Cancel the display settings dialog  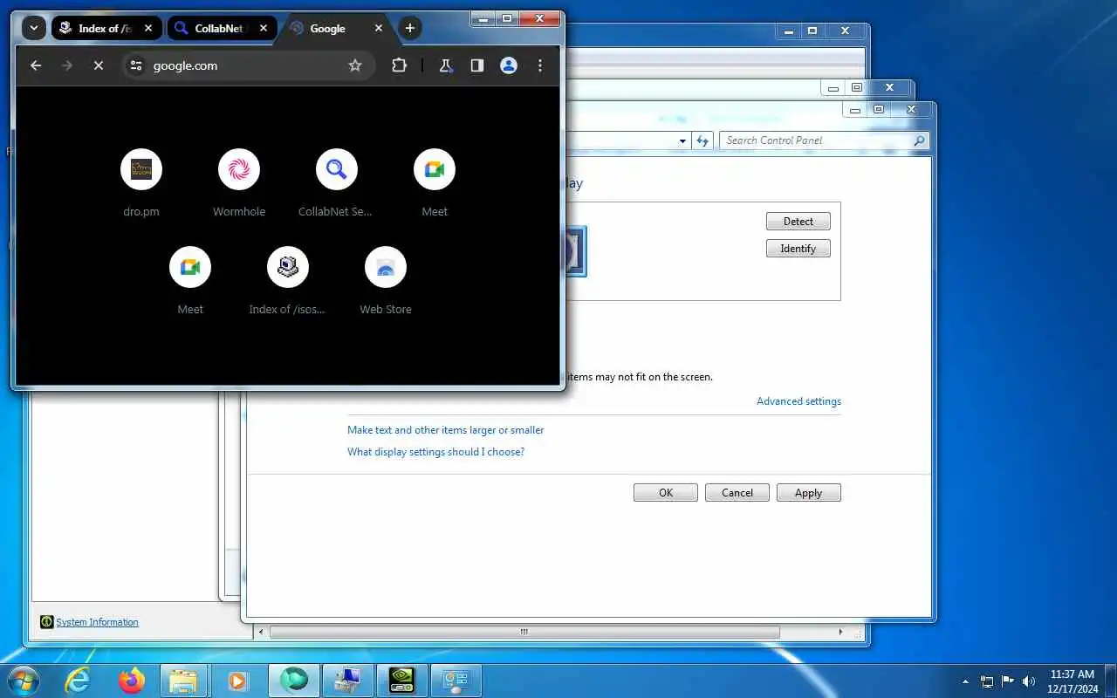[x=737, y=493]
